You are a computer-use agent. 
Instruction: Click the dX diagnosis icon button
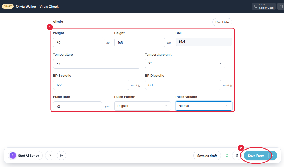[x=50, y=156]
